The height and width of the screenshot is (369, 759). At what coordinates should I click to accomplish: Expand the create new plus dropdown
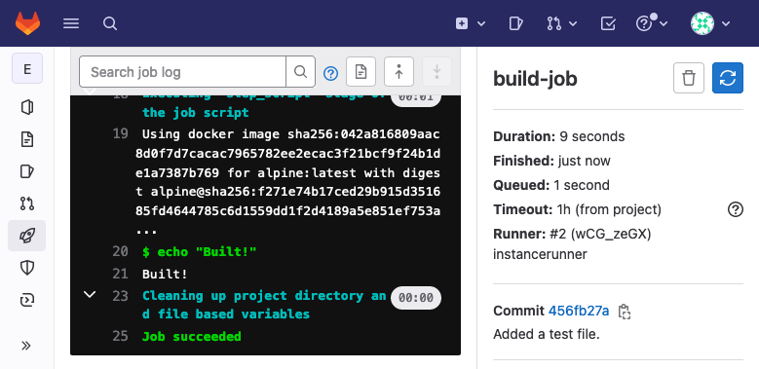coord(471,23)
